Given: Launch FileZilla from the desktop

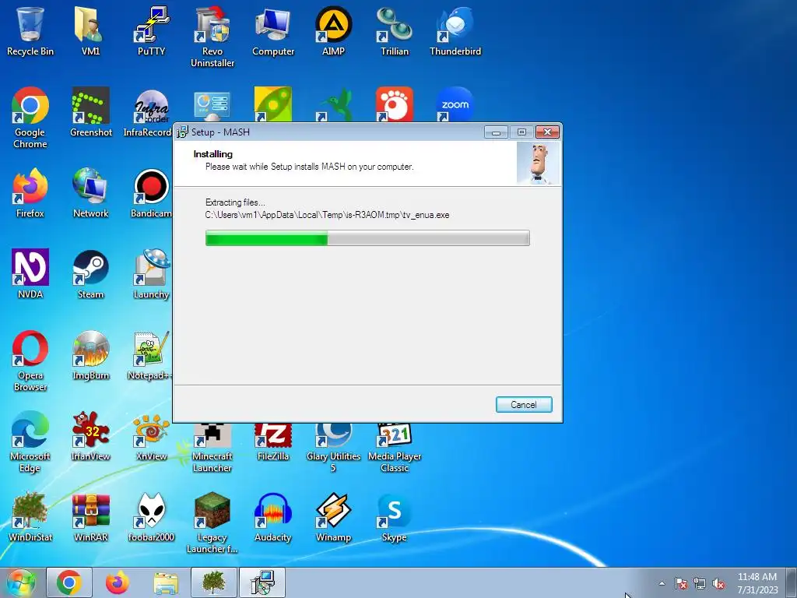Looking at the screenshot, I should [x=273, y=441].
